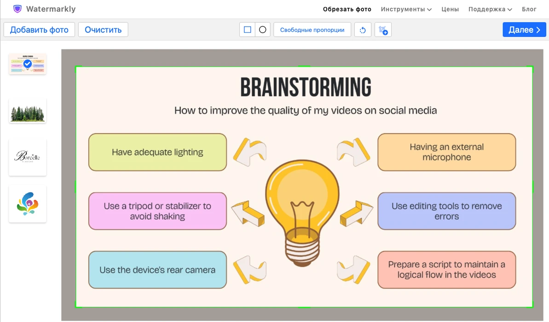Select the colorful flower logo thumbnail
The image size is (549, 322).
tap(28, 204)
